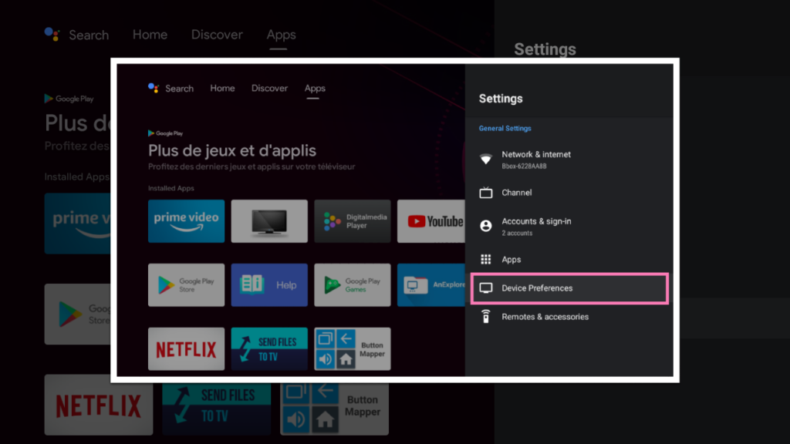
Task: Launch Google Play Games in the inset
Action: pyautogui.click(x=352, y=285)
